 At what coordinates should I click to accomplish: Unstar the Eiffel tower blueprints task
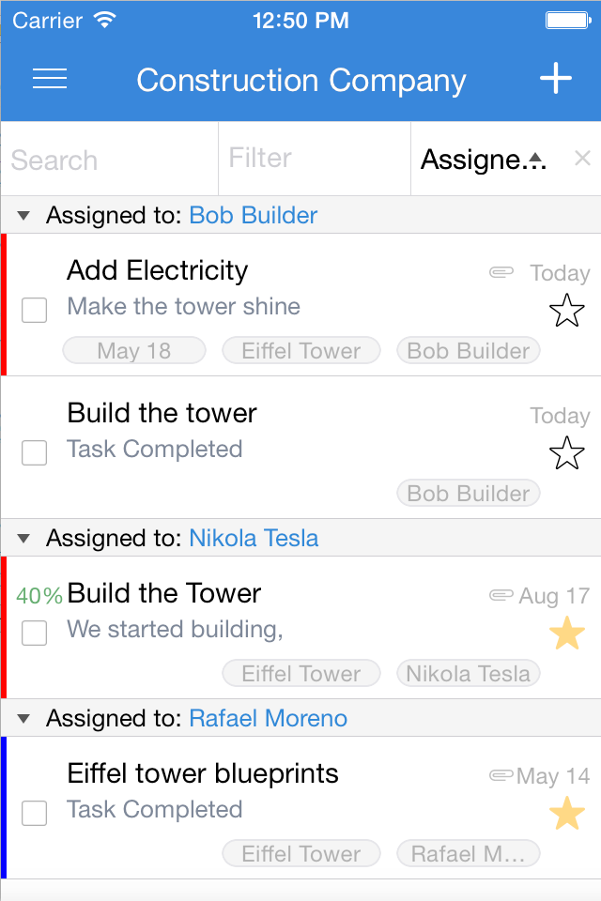coord(566,814)
